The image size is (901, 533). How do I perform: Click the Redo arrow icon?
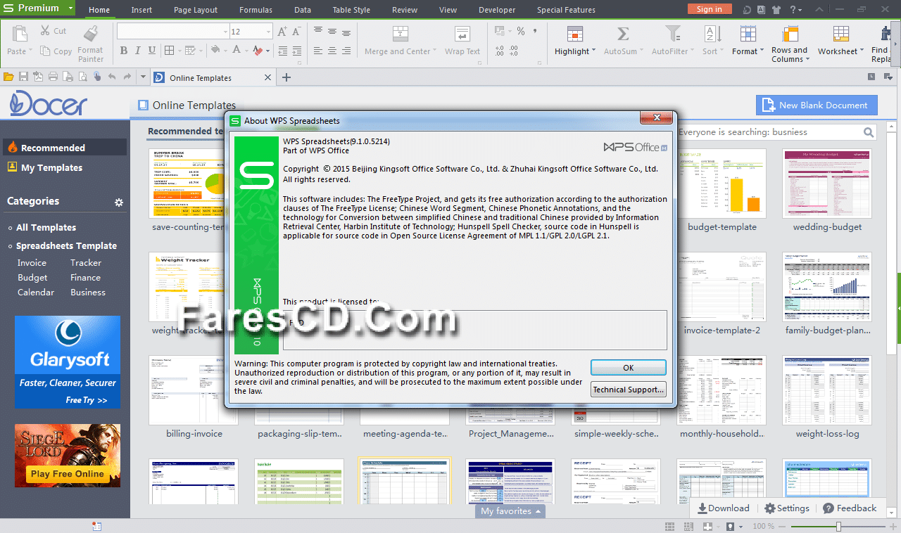pyautogui.click(x=127, y=77)
